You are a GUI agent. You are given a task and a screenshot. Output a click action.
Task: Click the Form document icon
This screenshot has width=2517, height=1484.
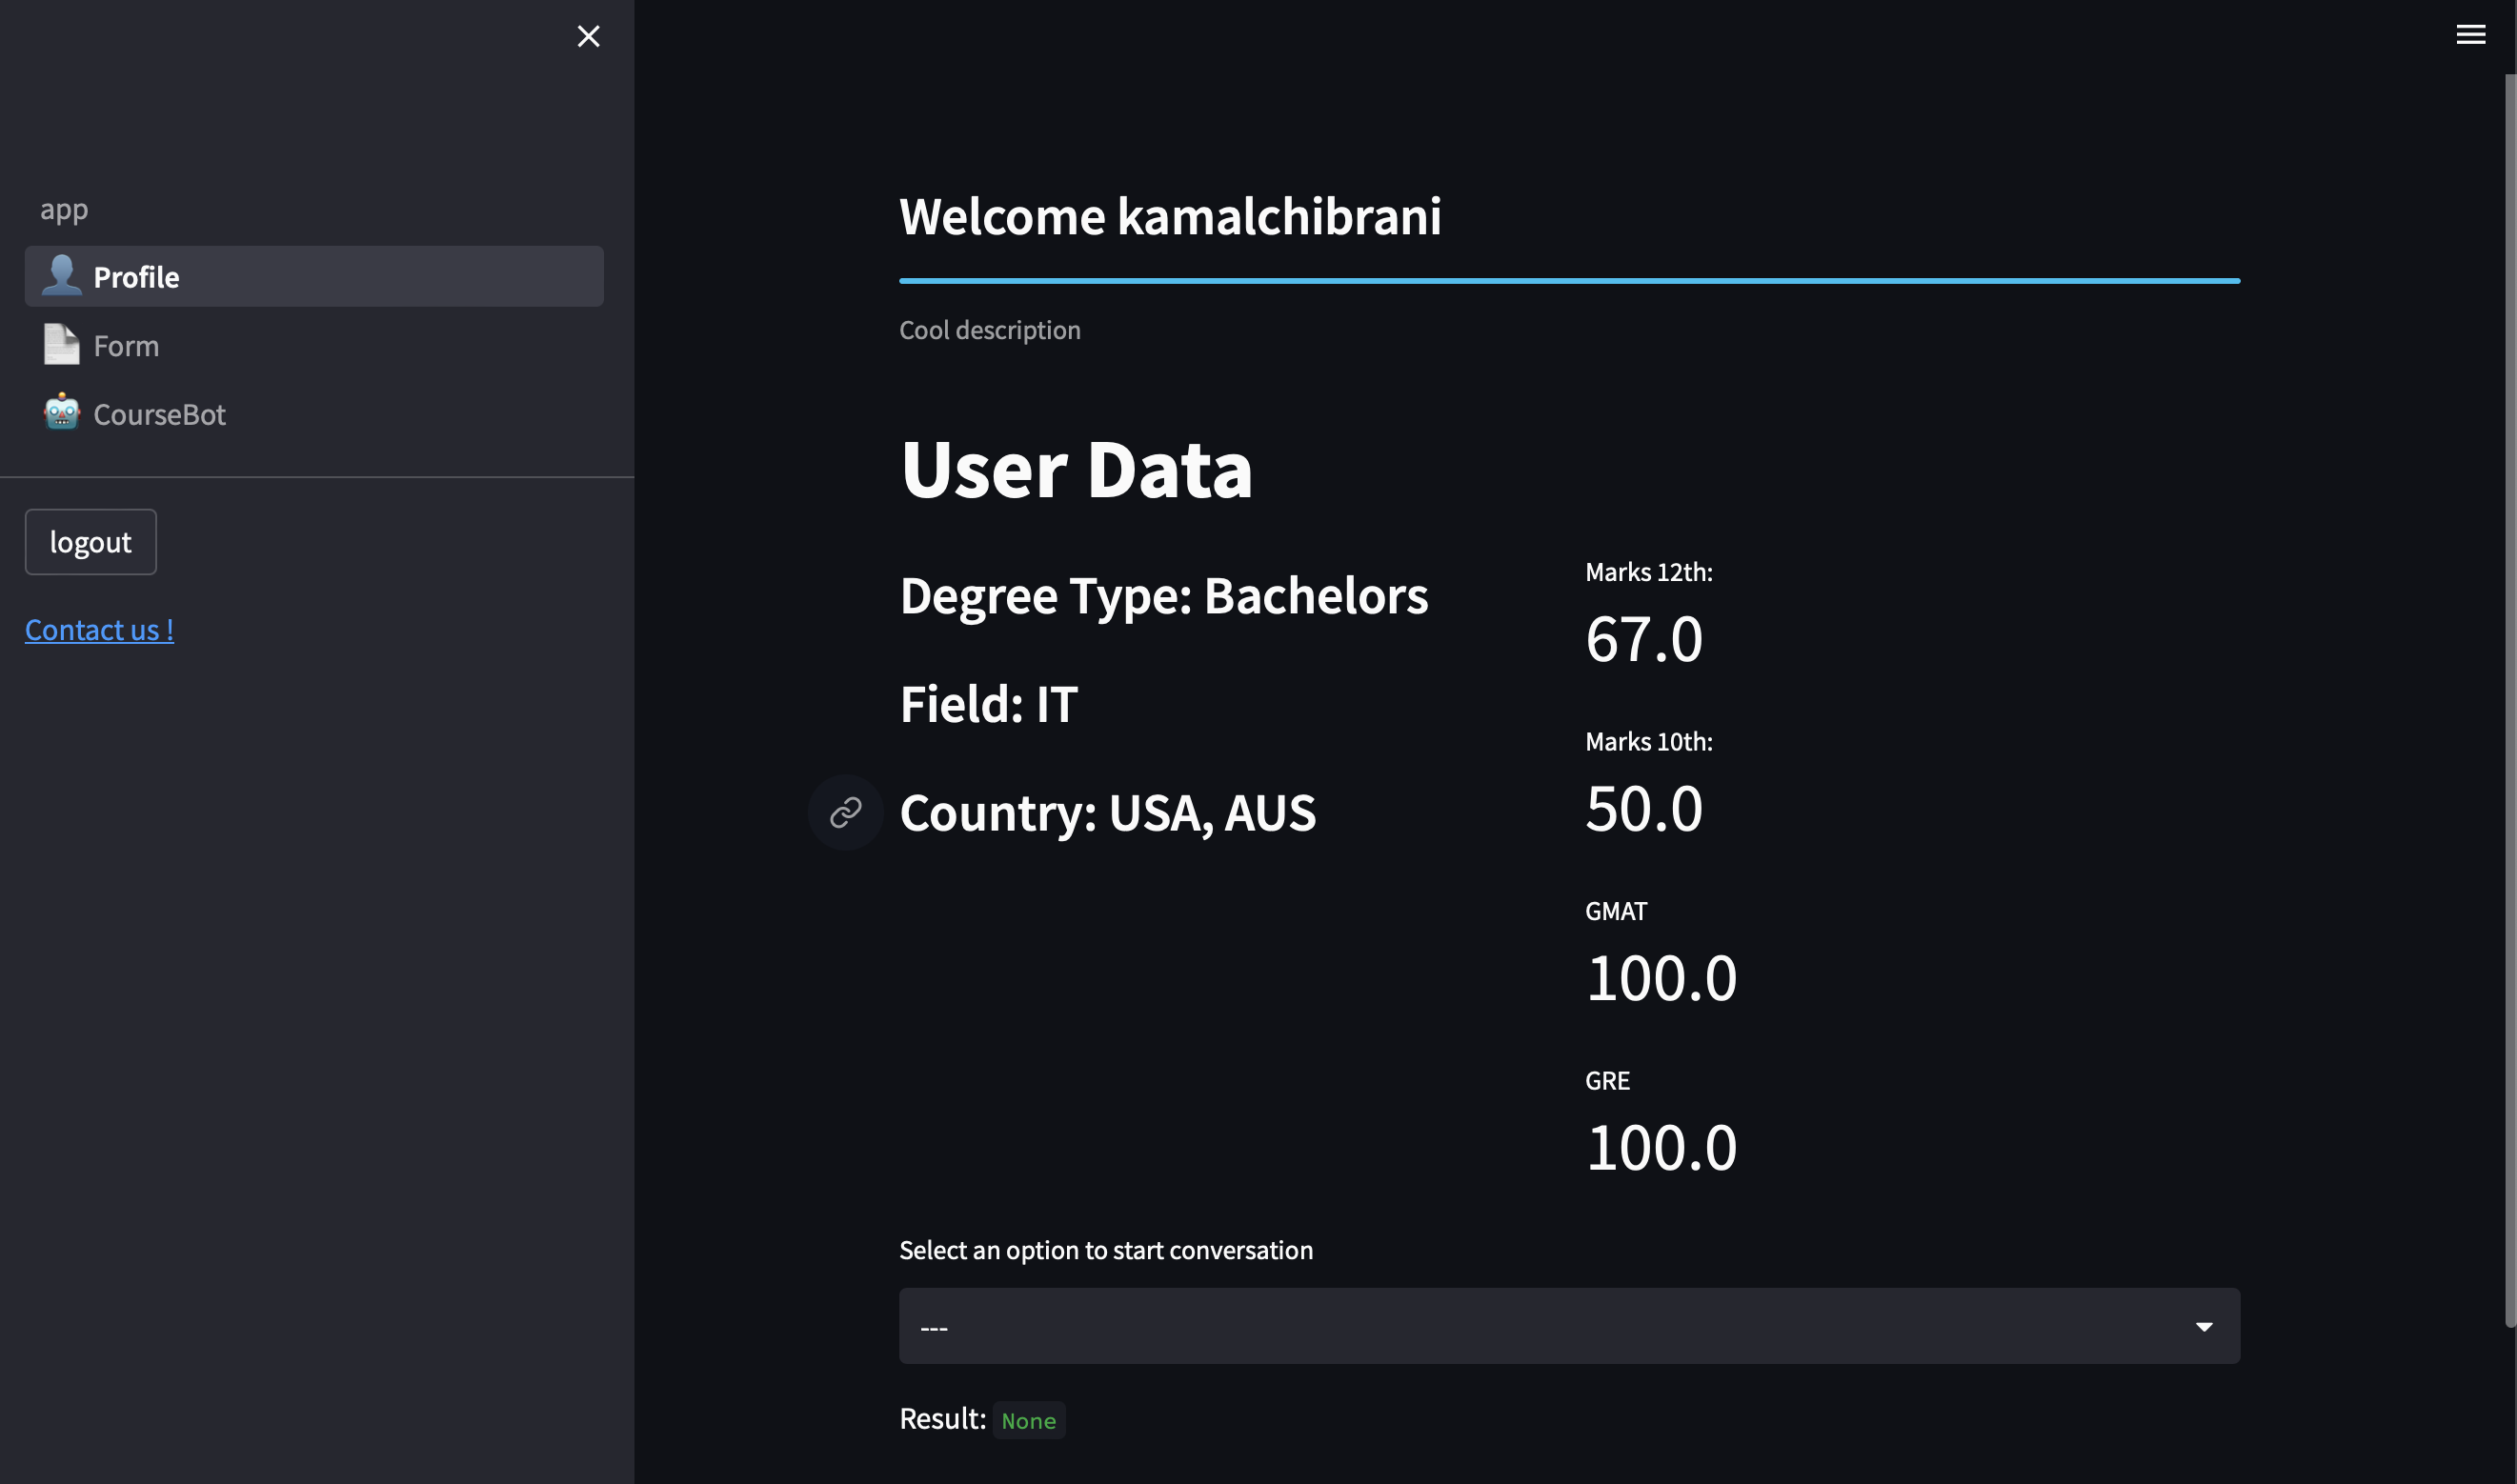[x=61, y=345]
